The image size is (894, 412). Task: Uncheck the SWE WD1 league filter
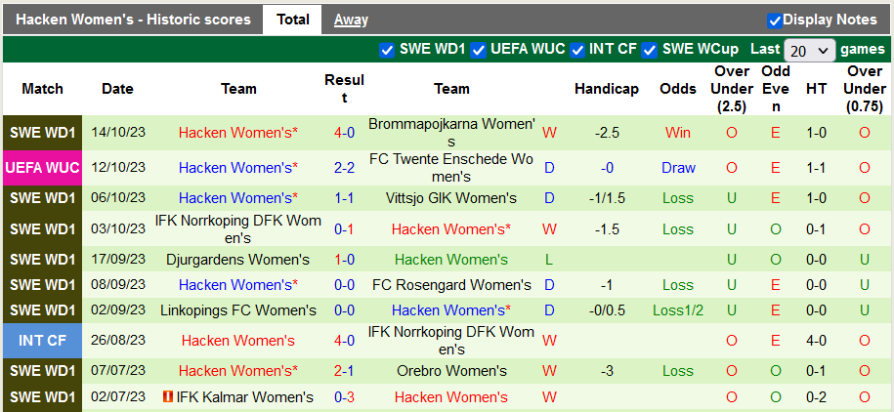coord(387,49)
